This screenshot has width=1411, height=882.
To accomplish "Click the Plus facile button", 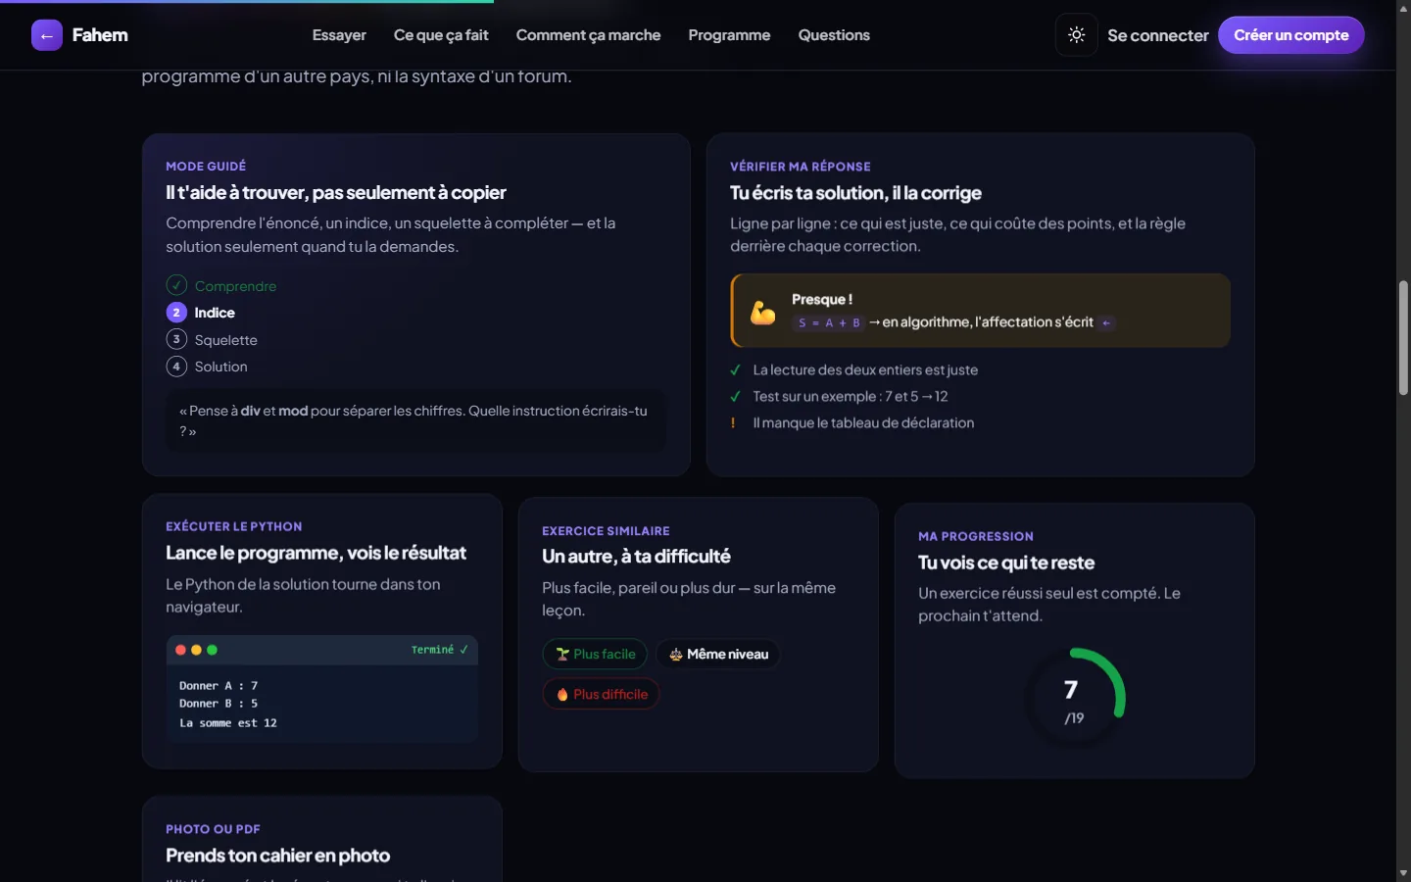I will coord(595,654).
